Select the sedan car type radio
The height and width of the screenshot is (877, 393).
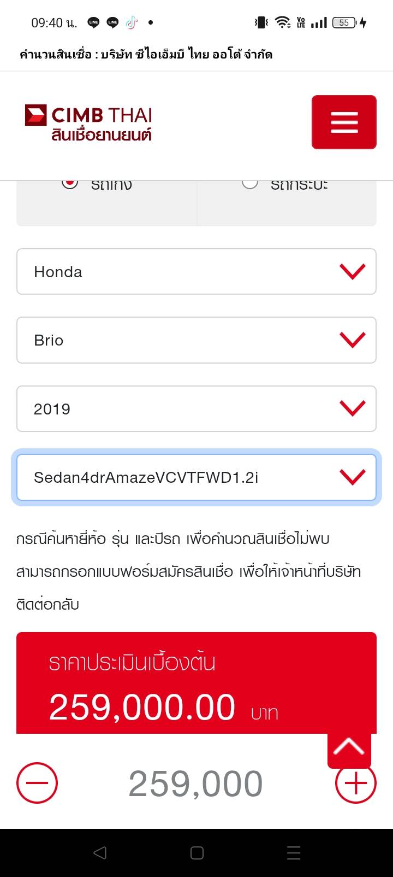pos(70,184)
